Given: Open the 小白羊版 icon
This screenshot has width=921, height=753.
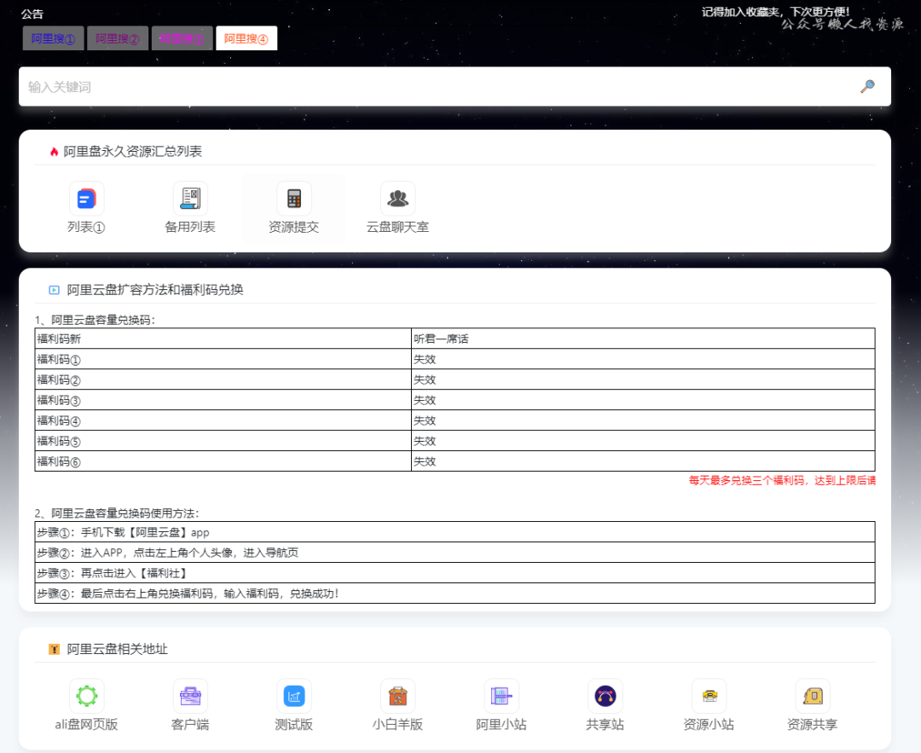Looking at the screenshot, I should (x=397, y=696).
